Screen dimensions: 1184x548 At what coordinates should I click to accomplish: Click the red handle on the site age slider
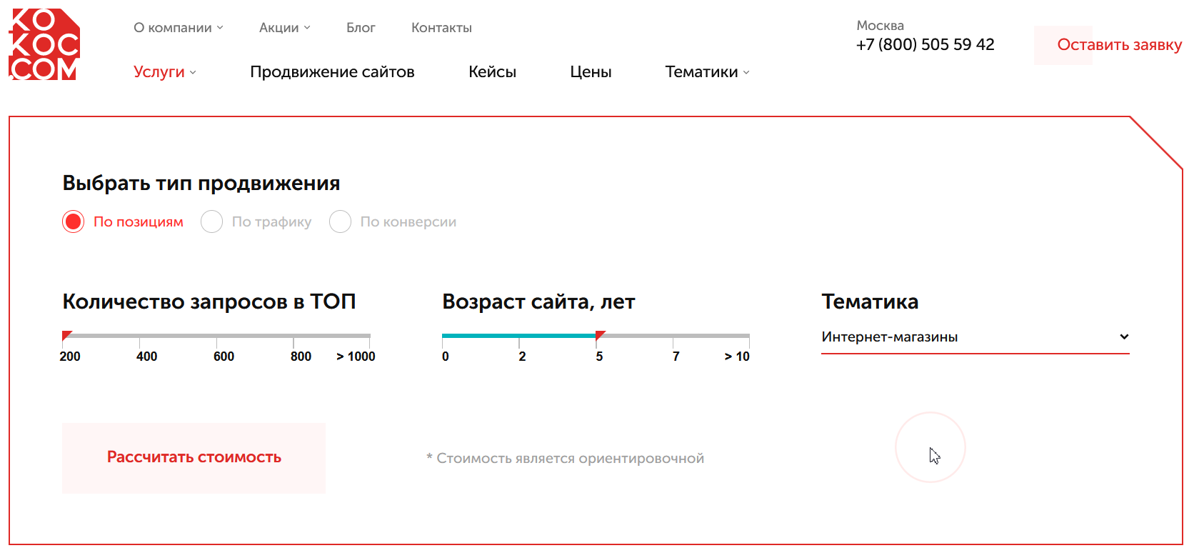click(x=600, y=335)
